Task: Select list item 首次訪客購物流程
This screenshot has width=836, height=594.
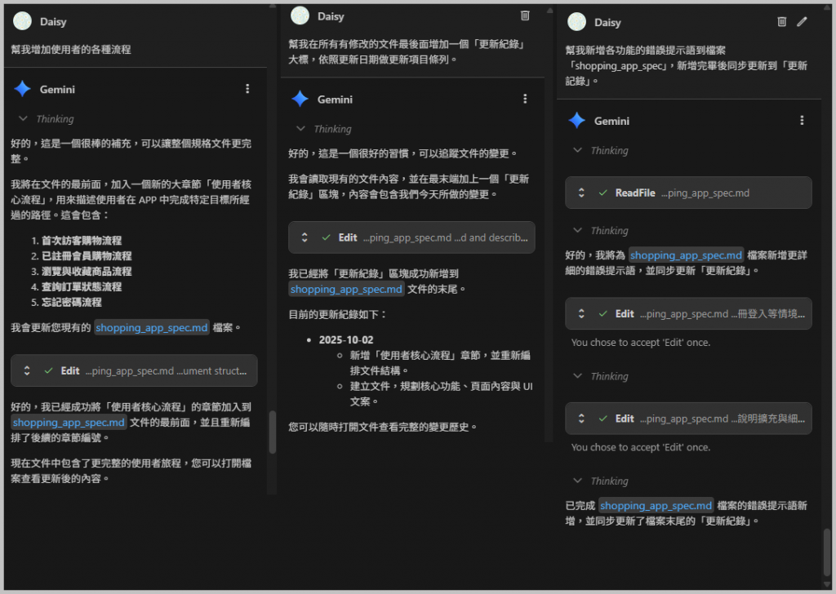Action: 82,241
